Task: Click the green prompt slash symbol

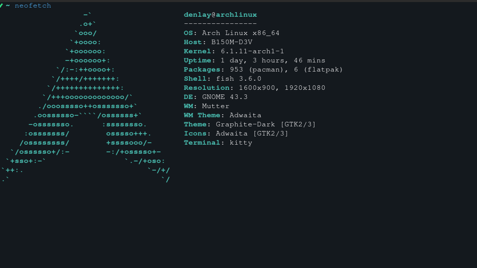Action: pos(1,6)
